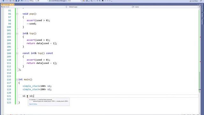Open the project scope dropdown 2021-10-25

[34, 7]
